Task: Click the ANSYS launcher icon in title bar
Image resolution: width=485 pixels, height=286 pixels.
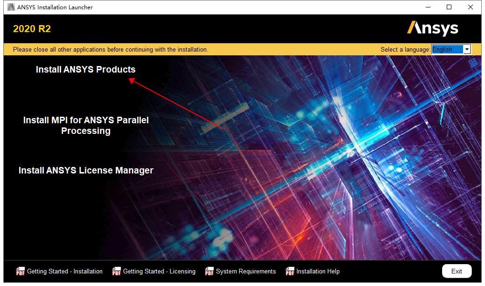Action: click(11, 7)
